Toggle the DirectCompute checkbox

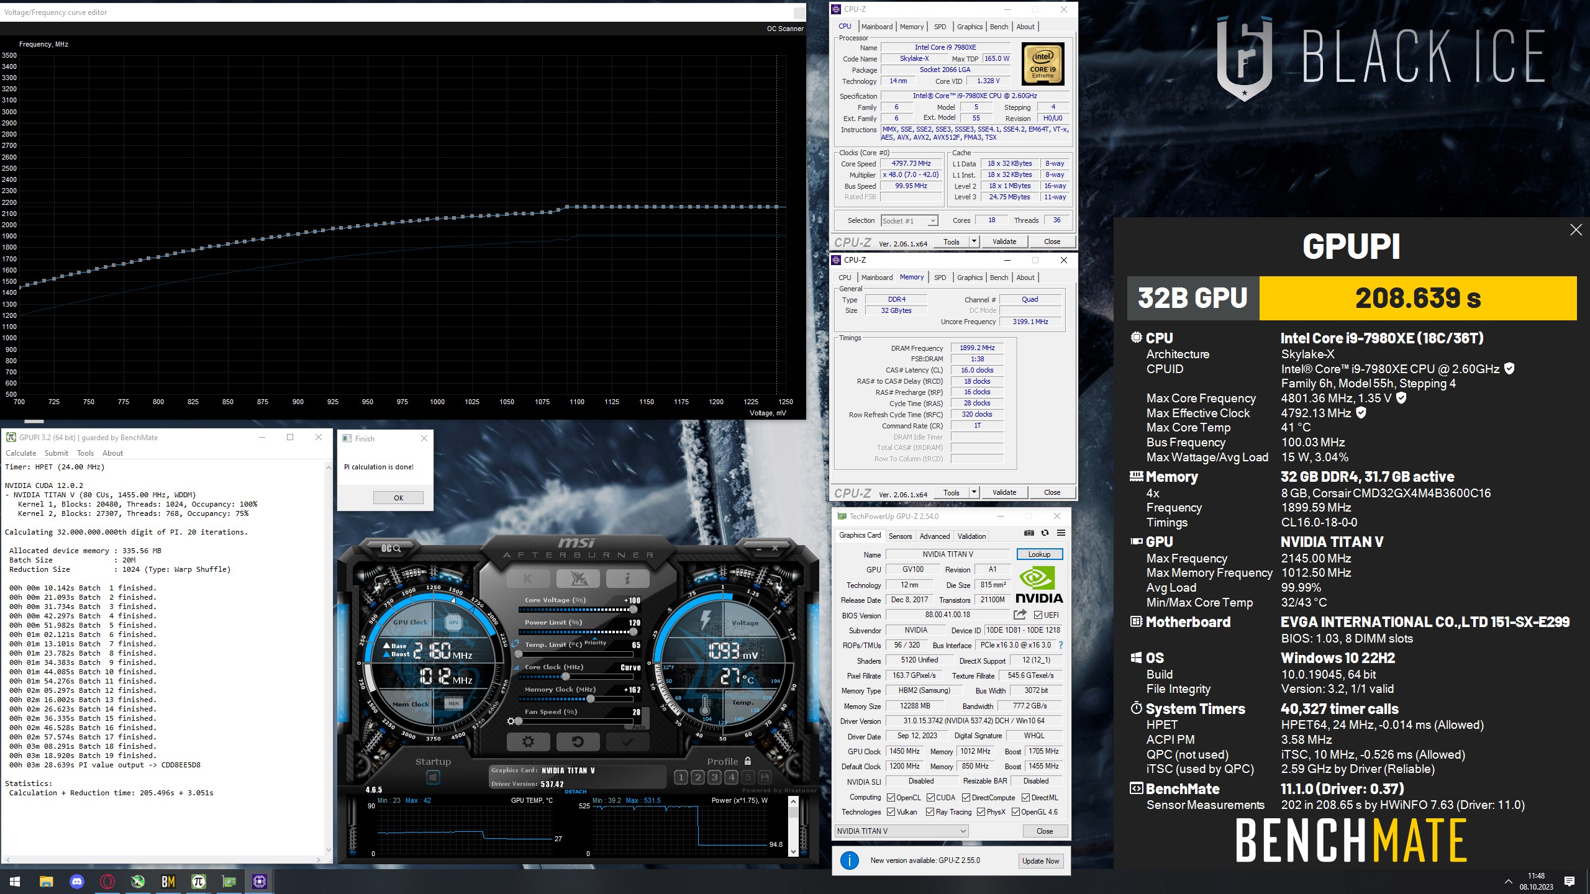click(966, 797)
